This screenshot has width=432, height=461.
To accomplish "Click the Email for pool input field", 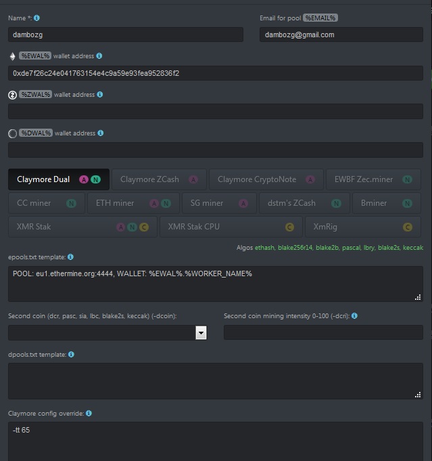I will [341, 35].
